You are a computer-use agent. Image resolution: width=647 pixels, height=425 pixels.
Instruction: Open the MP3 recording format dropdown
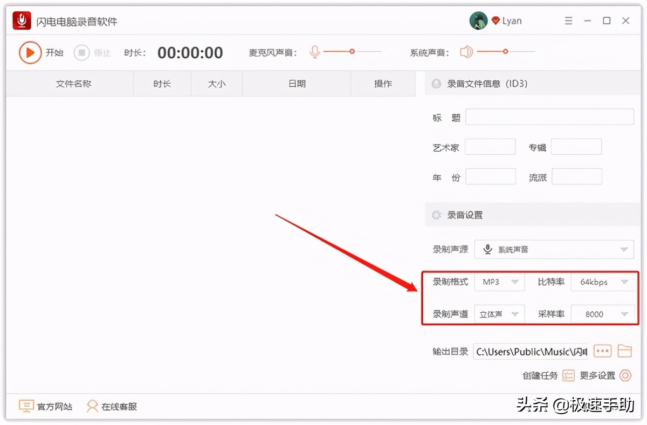coord(499,282)
